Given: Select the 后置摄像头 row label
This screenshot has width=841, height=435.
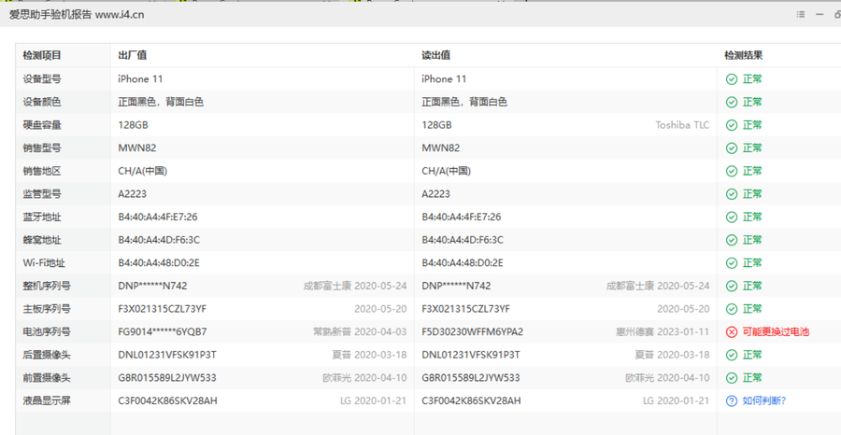Looking at the screenshot, I should (47, 355).
